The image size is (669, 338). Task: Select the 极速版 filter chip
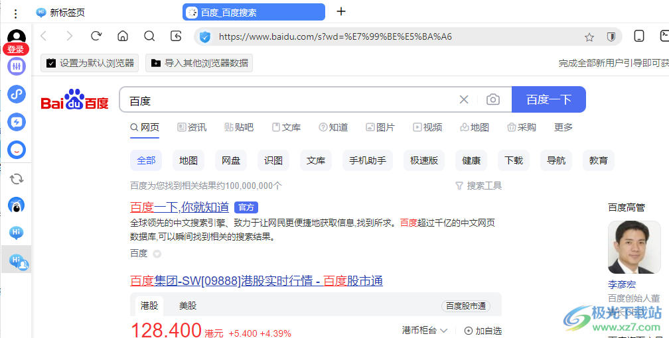[x=424, y=160]
